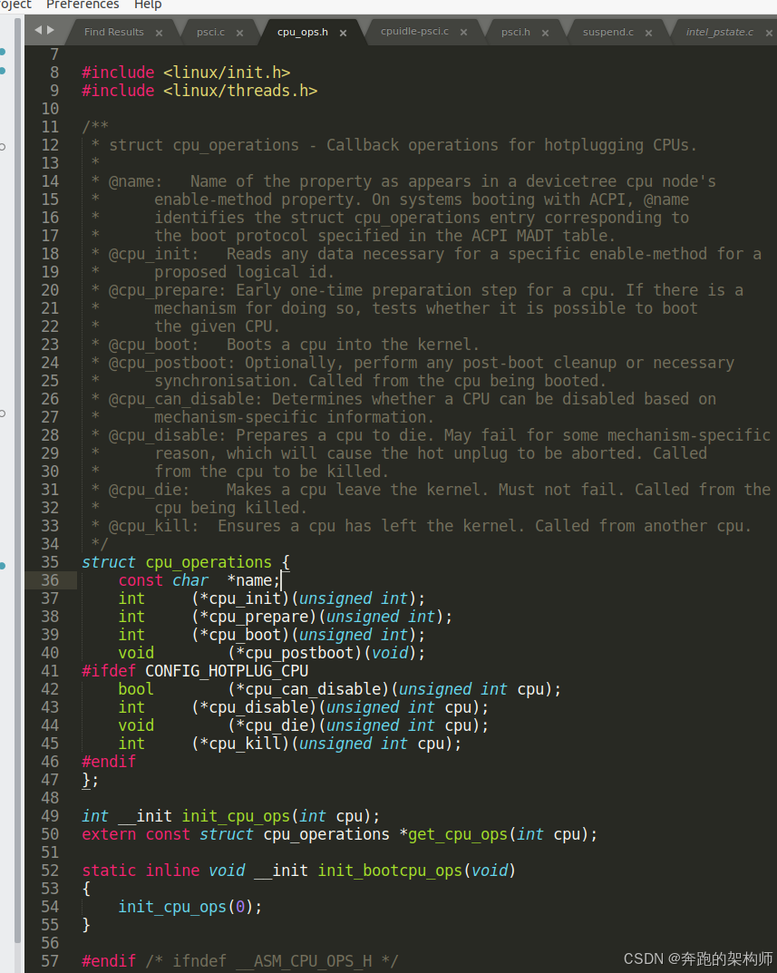Image resolution: width=777 pixels, height=973 pixels.
Task: Click '#endif' on line 46
Action: coord(109,762)
